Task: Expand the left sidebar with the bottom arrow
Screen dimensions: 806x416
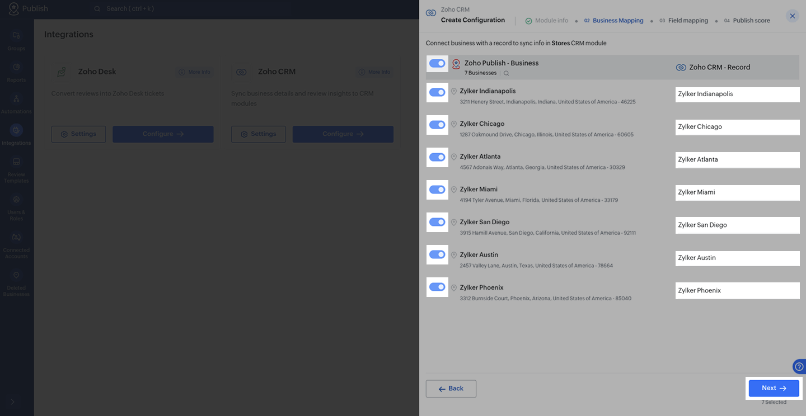Action: 12,402
